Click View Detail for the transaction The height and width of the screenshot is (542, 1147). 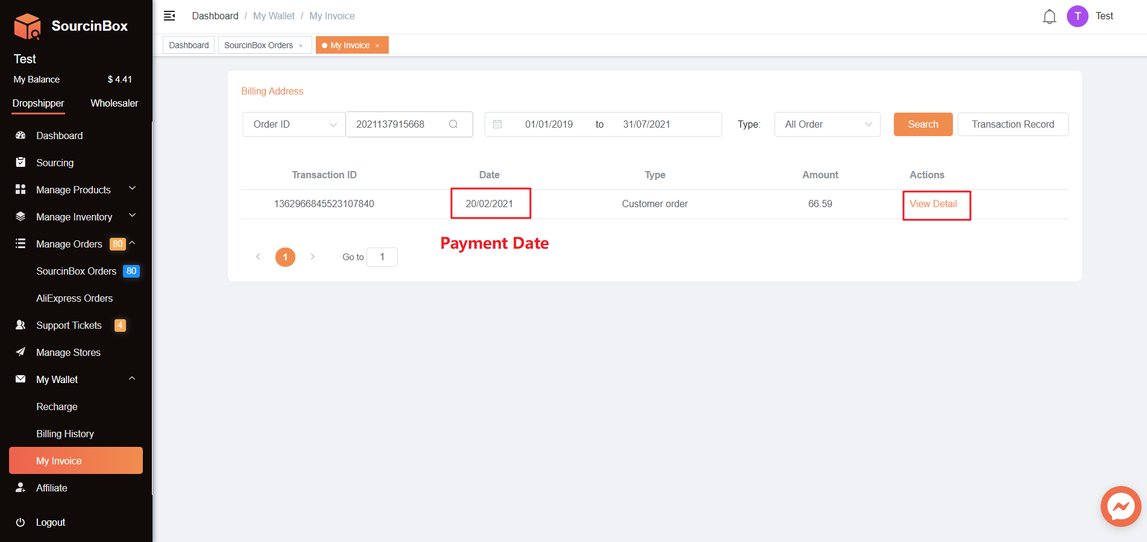[x=933, y=204]
